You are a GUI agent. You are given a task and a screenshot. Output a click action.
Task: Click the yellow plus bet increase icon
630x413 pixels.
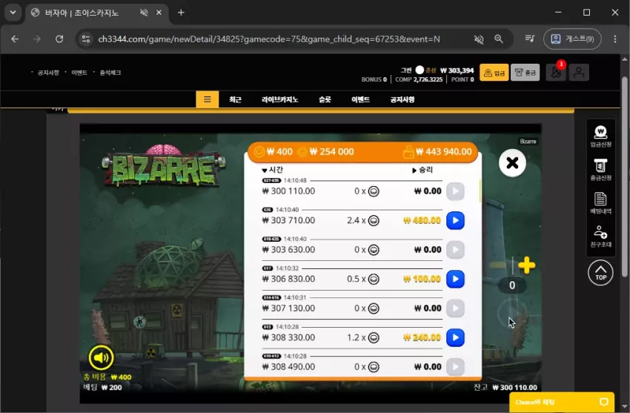[x=526, y=265]
